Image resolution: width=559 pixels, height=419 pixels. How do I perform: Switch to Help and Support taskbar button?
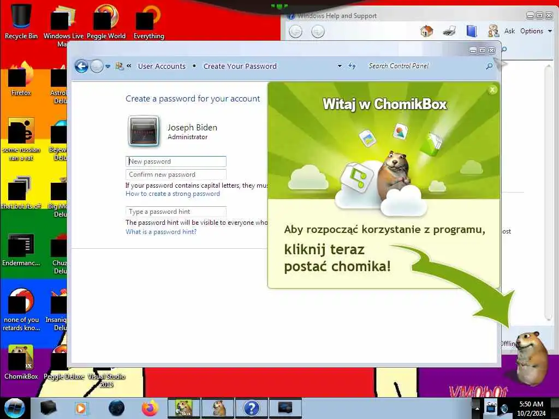pos(251,408)
